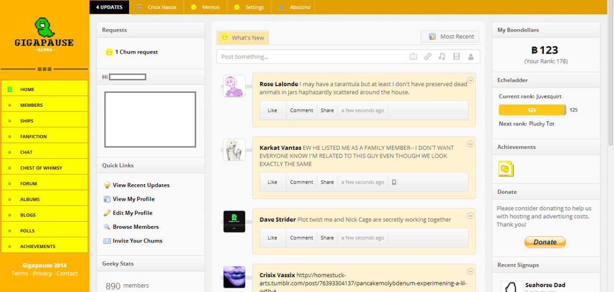The image size is (614, 292).
Task: Expand options arrow on Crisix Vassix's post
Action: (471, 271)
